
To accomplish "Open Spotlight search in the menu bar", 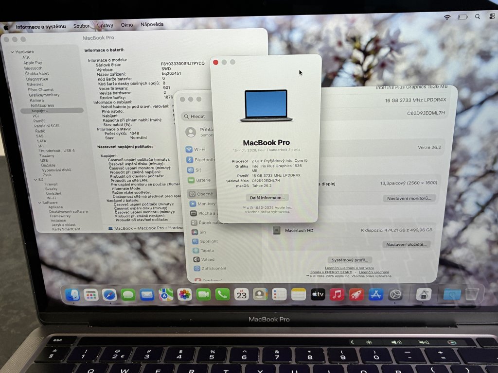I will point(478,17).
